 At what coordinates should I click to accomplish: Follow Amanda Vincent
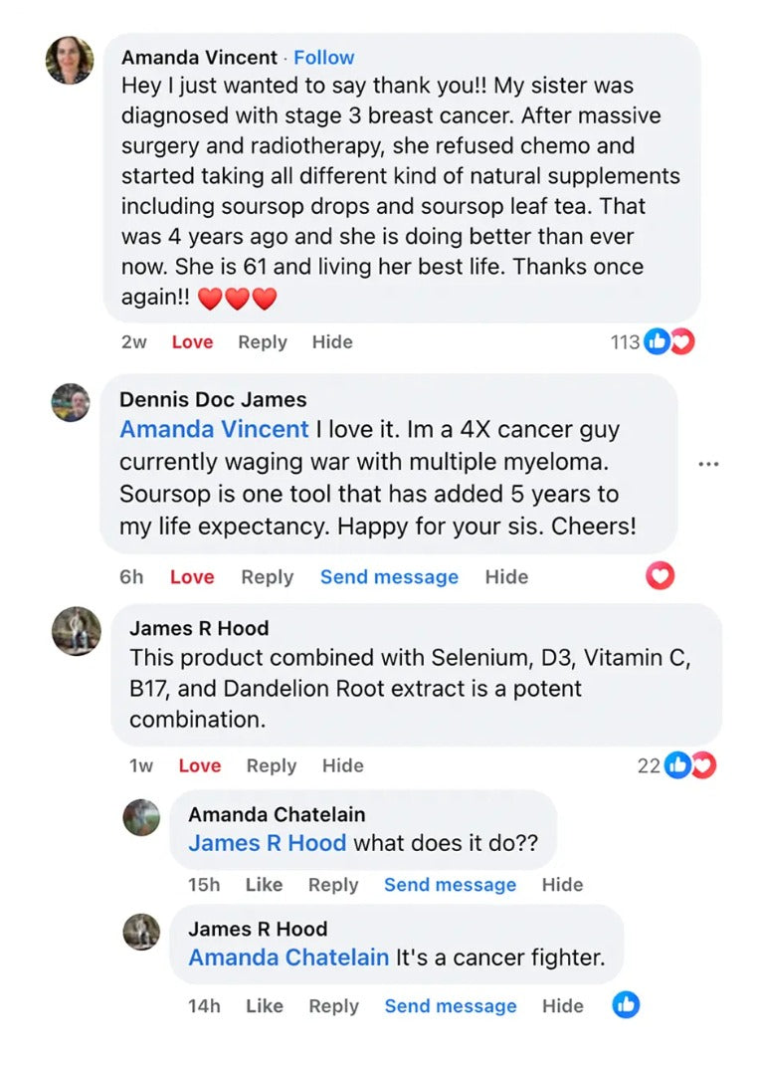tap(324, 58)
